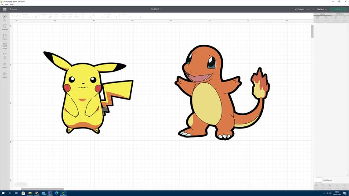Click the Upload icon in sidebar

pyautogui.click(x=5, y=75)
